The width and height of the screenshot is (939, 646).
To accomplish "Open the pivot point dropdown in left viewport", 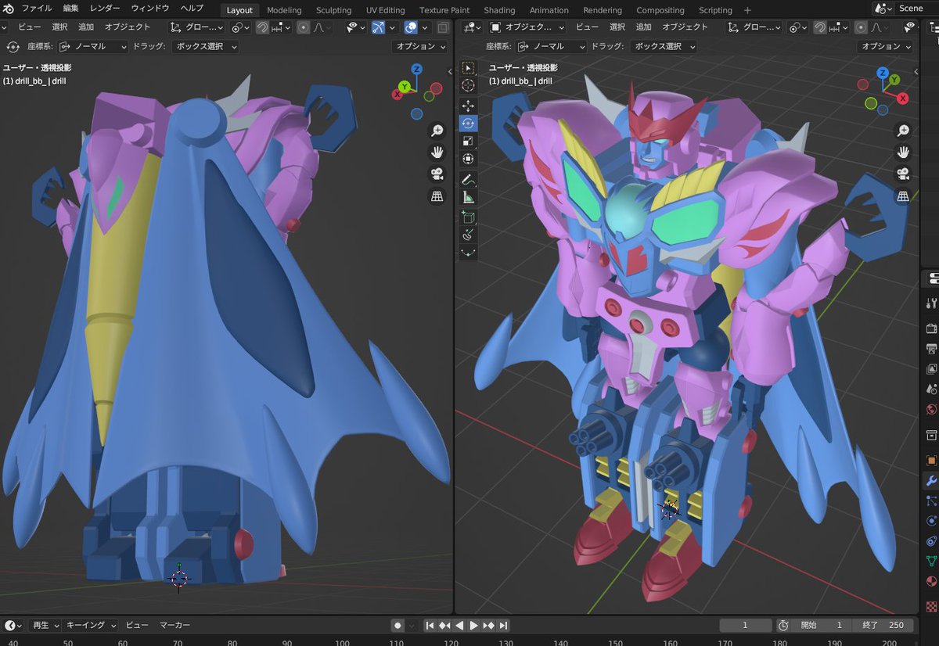I will pos(241,27).
